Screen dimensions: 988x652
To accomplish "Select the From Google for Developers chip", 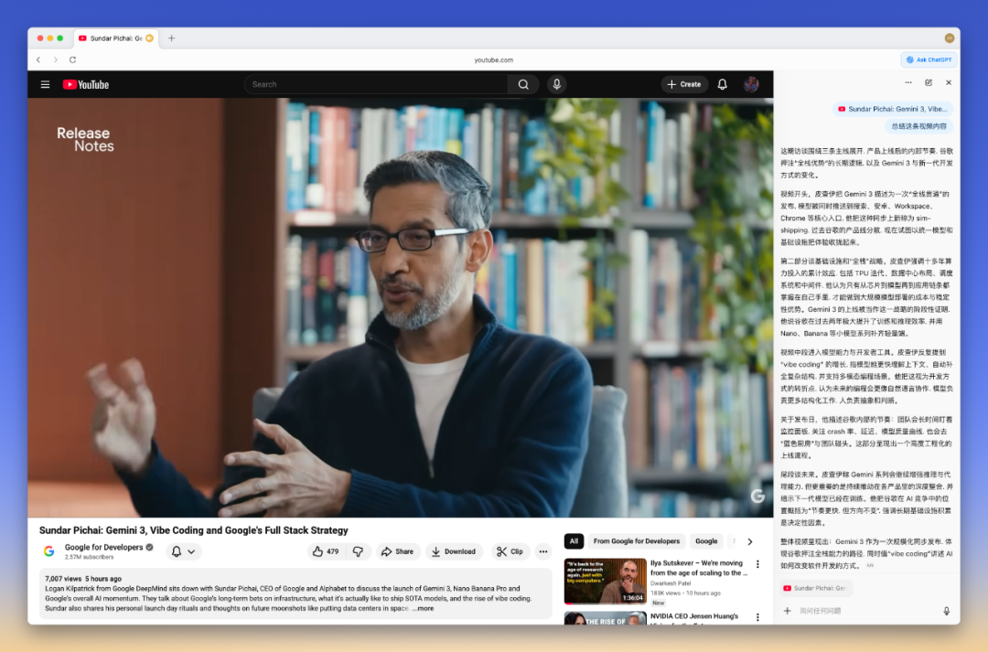I will 636,541.
